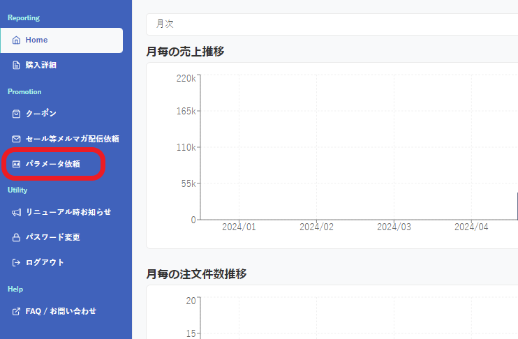The height and width of the screenshot is (339, 518).
Task: Click the padlock icon for パスワード変更
Action: click(x=16, y=237)
